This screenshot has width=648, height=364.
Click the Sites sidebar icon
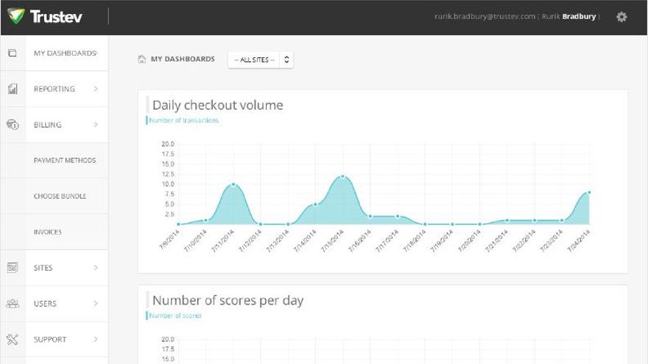pos(13,268)
